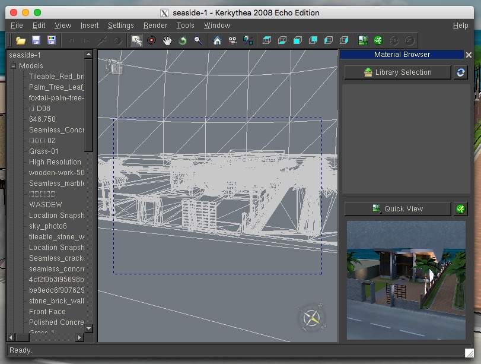Click the Library Selection button
This screenshot has height=364, width=481.
[397, 72]
